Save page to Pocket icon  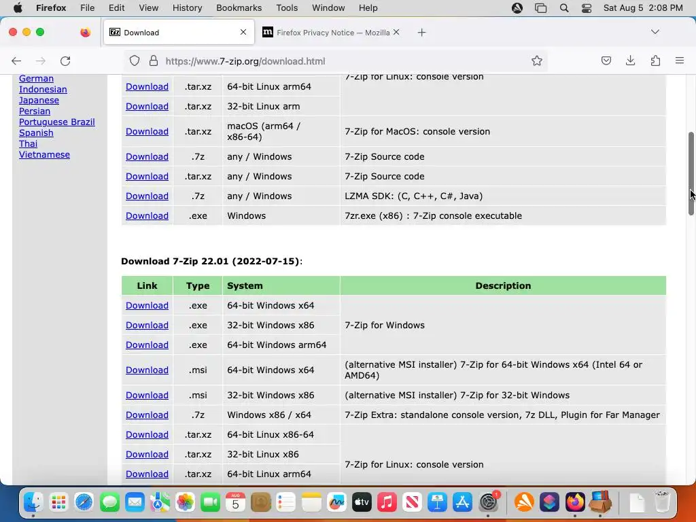[x=606, y=60]
